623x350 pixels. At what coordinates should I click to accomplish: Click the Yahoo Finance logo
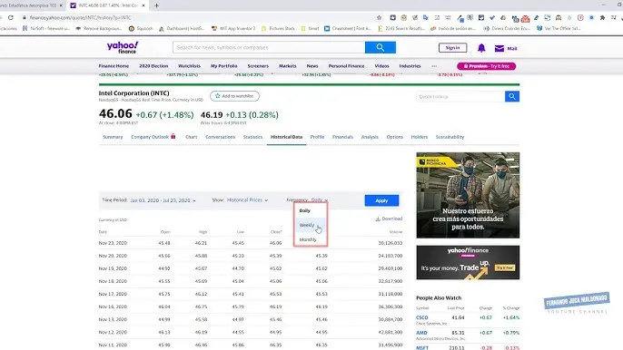(x=123, y=47)
